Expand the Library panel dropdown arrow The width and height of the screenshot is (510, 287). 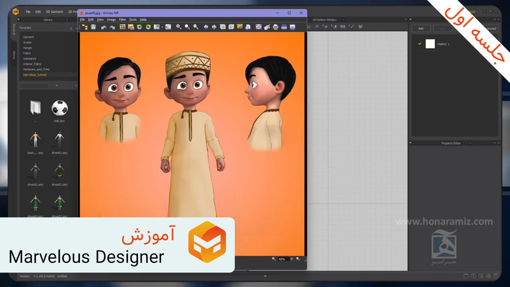tap(67, 20)
